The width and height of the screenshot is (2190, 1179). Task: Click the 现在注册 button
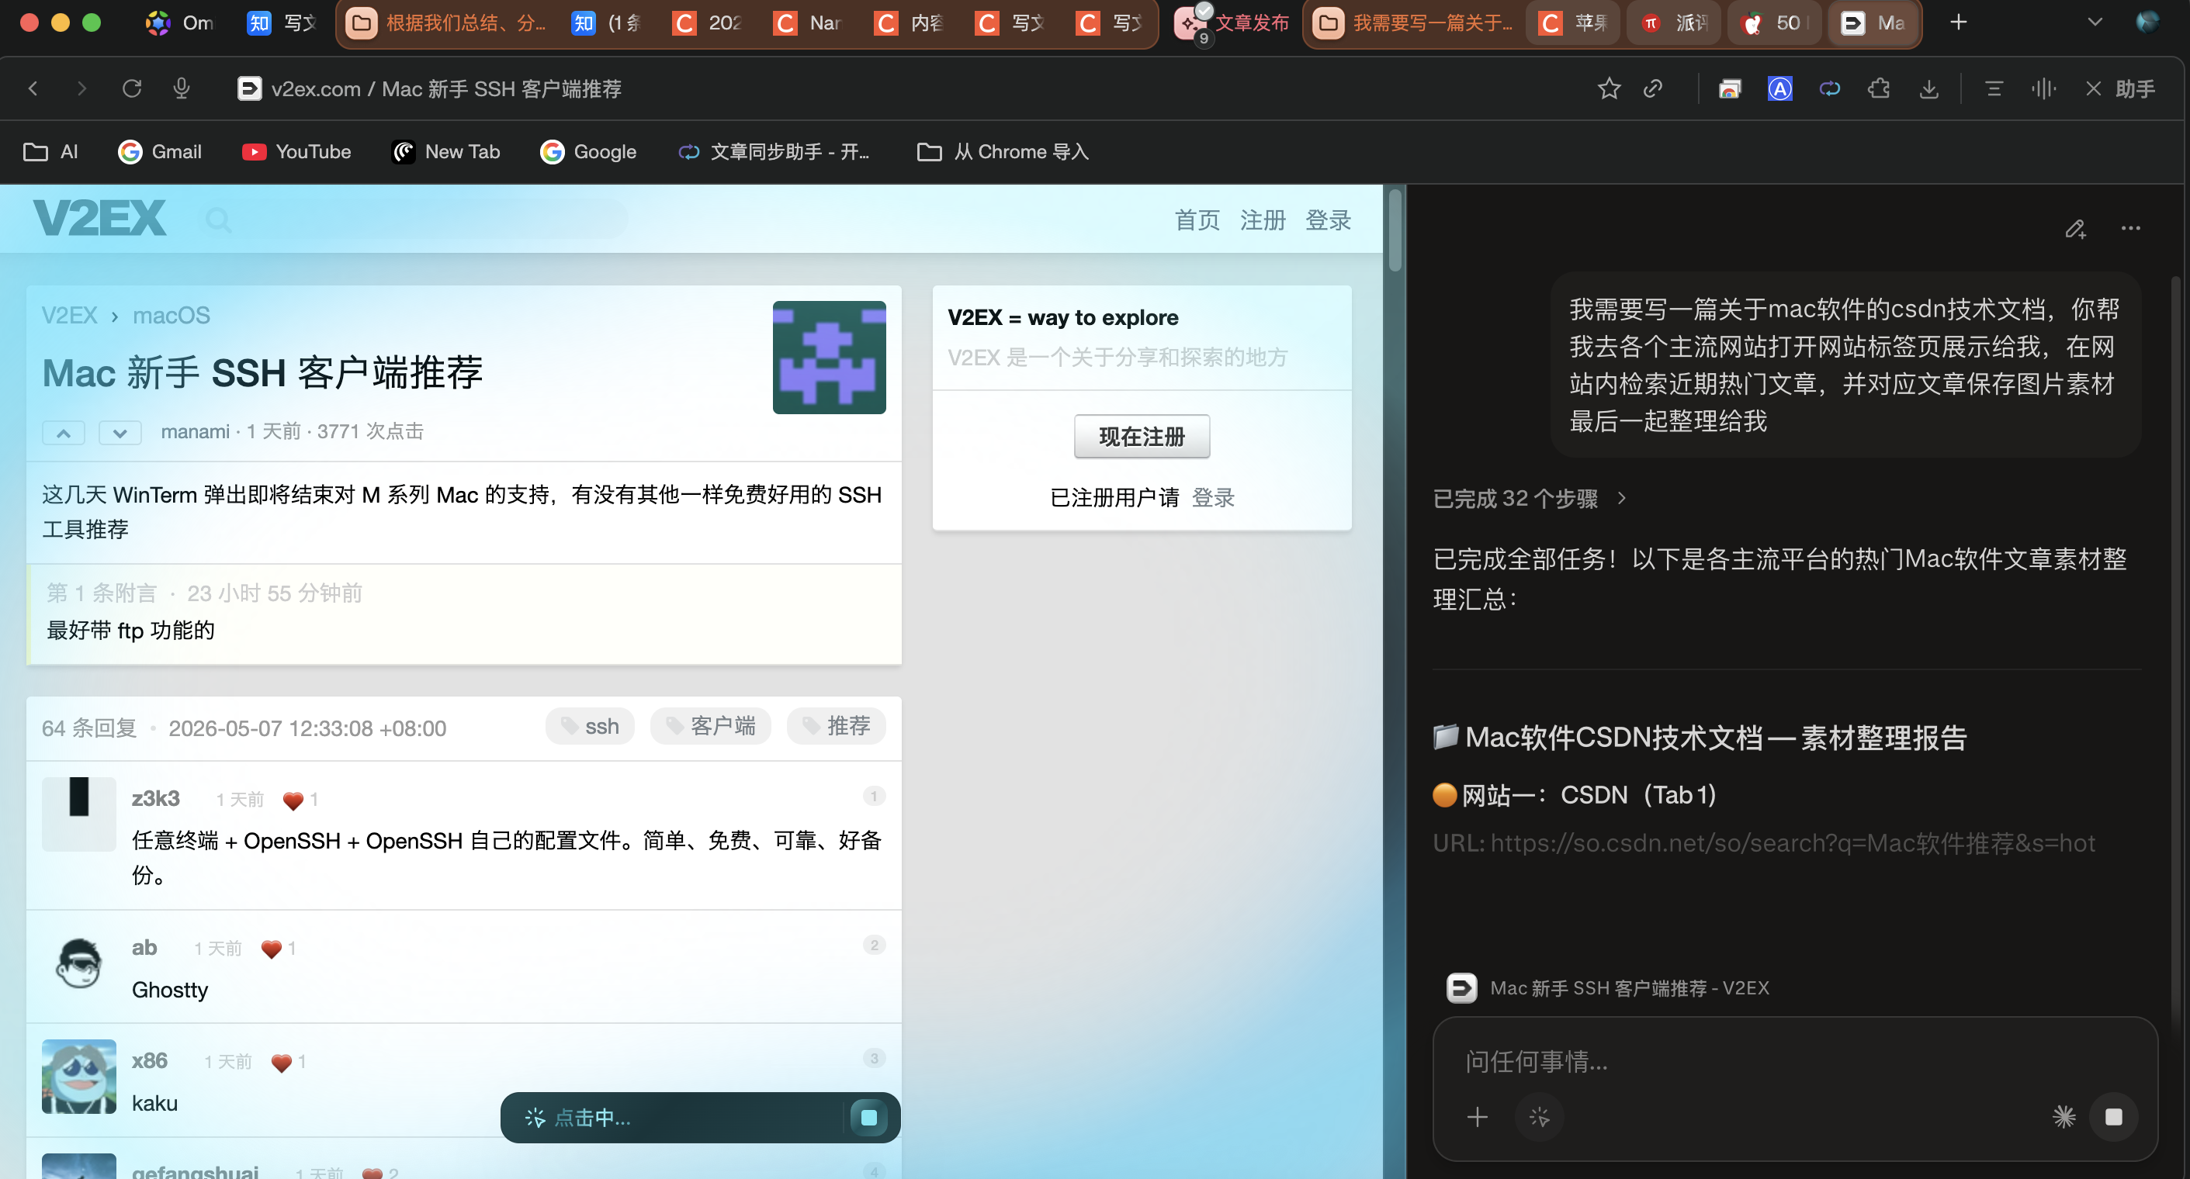pos(1142,436)
